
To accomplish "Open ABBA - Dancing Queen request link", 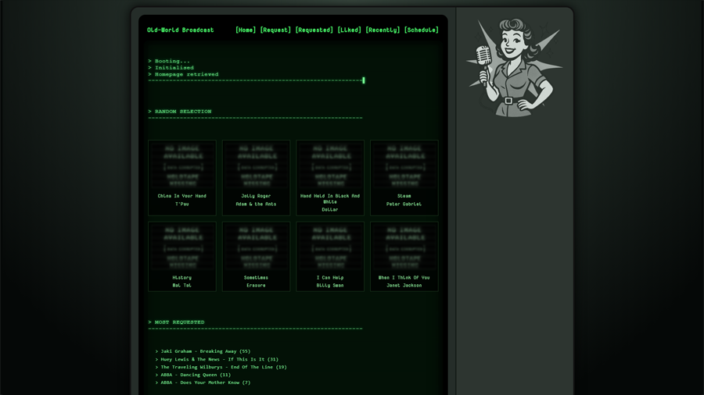I will click(x=196, y=375).
